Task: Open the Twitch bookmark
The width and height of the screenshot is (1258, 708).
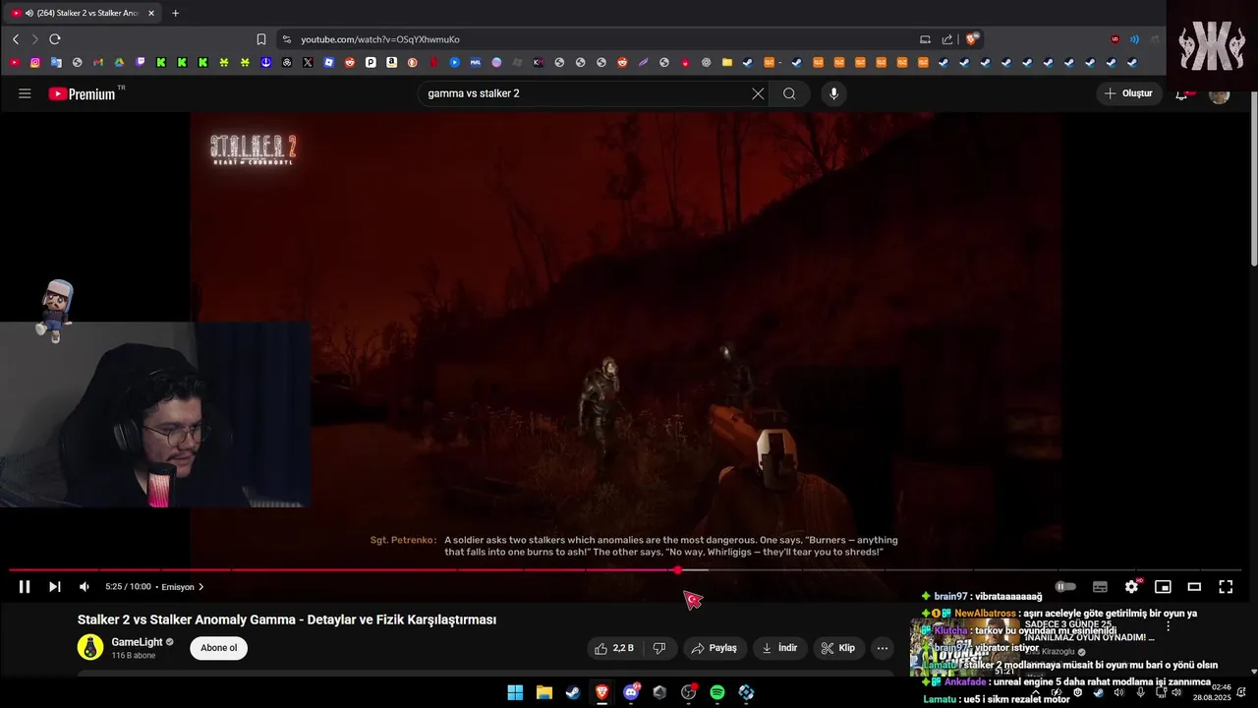Action: pos(141,62)
